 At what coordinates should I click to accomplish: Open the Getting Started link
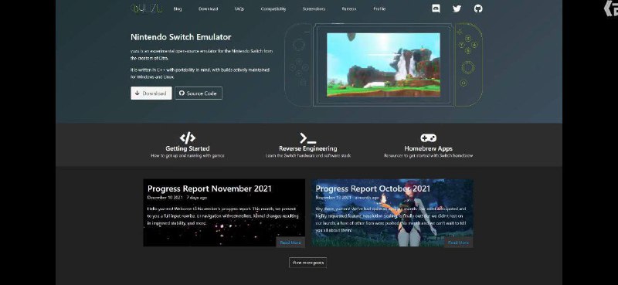pyautogui.click(x=187, y=148)
